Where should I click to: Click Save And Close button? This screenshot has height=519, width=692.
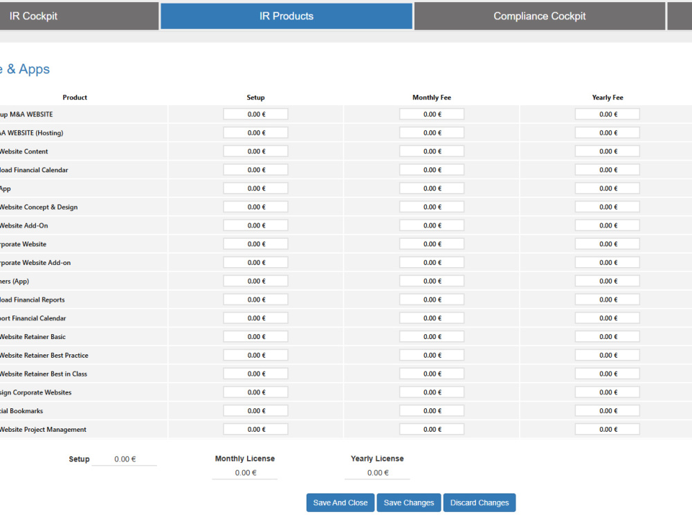coord(340,502)
